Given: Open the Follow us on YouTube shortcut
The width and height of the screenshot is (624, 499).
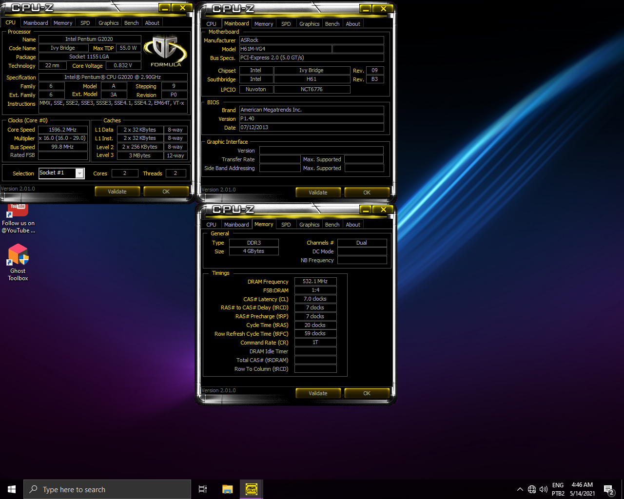Looking at the screenshot, I should pos(18,219).
